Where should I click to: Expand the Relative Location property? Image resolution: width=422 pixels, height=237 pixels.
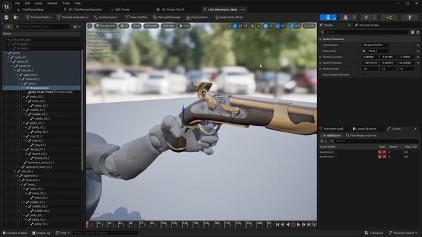[320, 57]
